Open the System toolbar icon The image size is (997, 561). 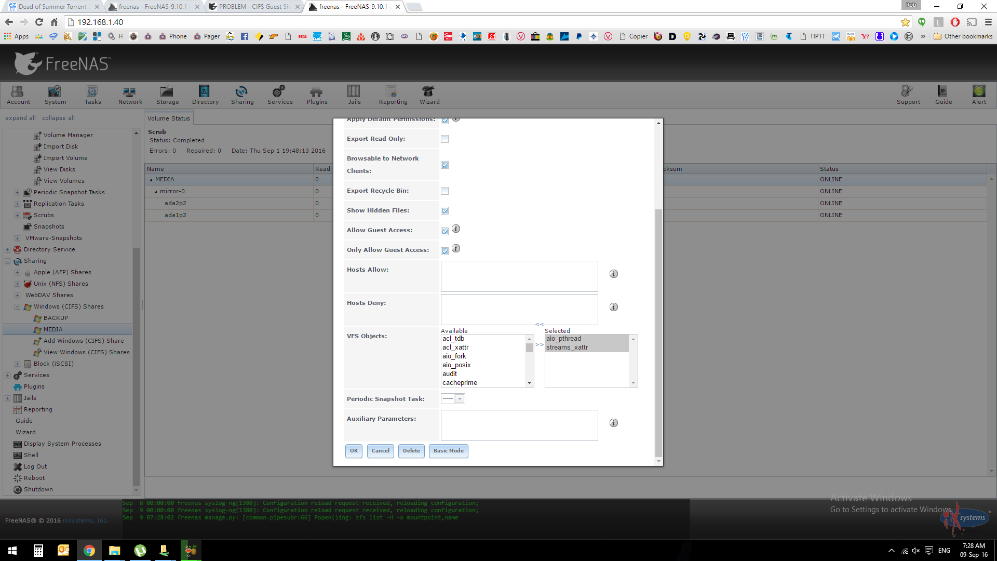[x=55, y=95]
